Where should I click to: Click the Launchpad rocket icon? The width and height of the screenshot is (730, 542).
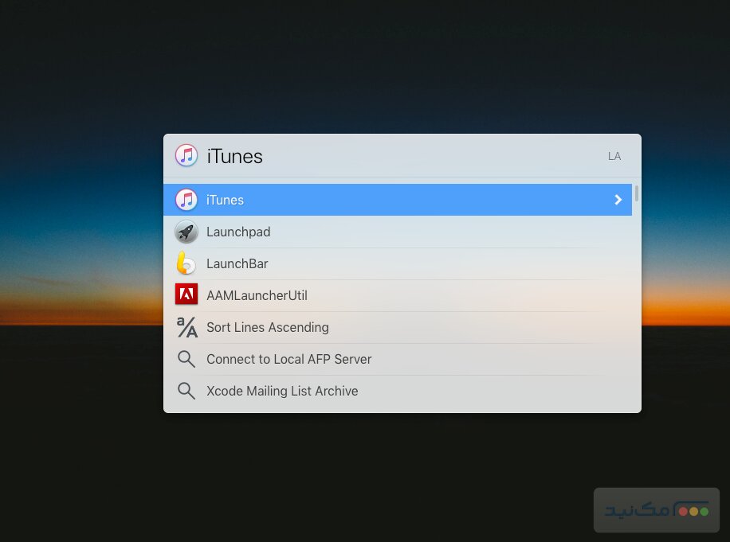(x=186, y=232)
